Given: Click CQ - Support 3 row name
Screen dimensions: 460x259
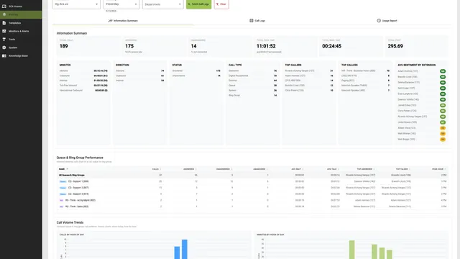Looking at the screenshot, I should pos(78,194).
